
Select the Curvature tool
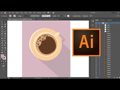5,27
